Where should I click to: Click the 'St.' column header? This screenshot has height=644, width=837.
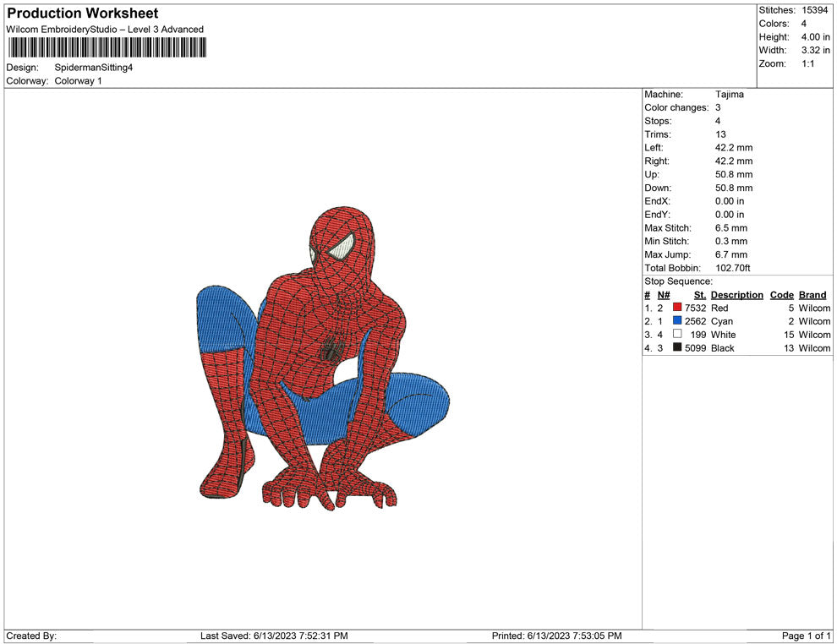pyautogui.click(x=700, y=295)
